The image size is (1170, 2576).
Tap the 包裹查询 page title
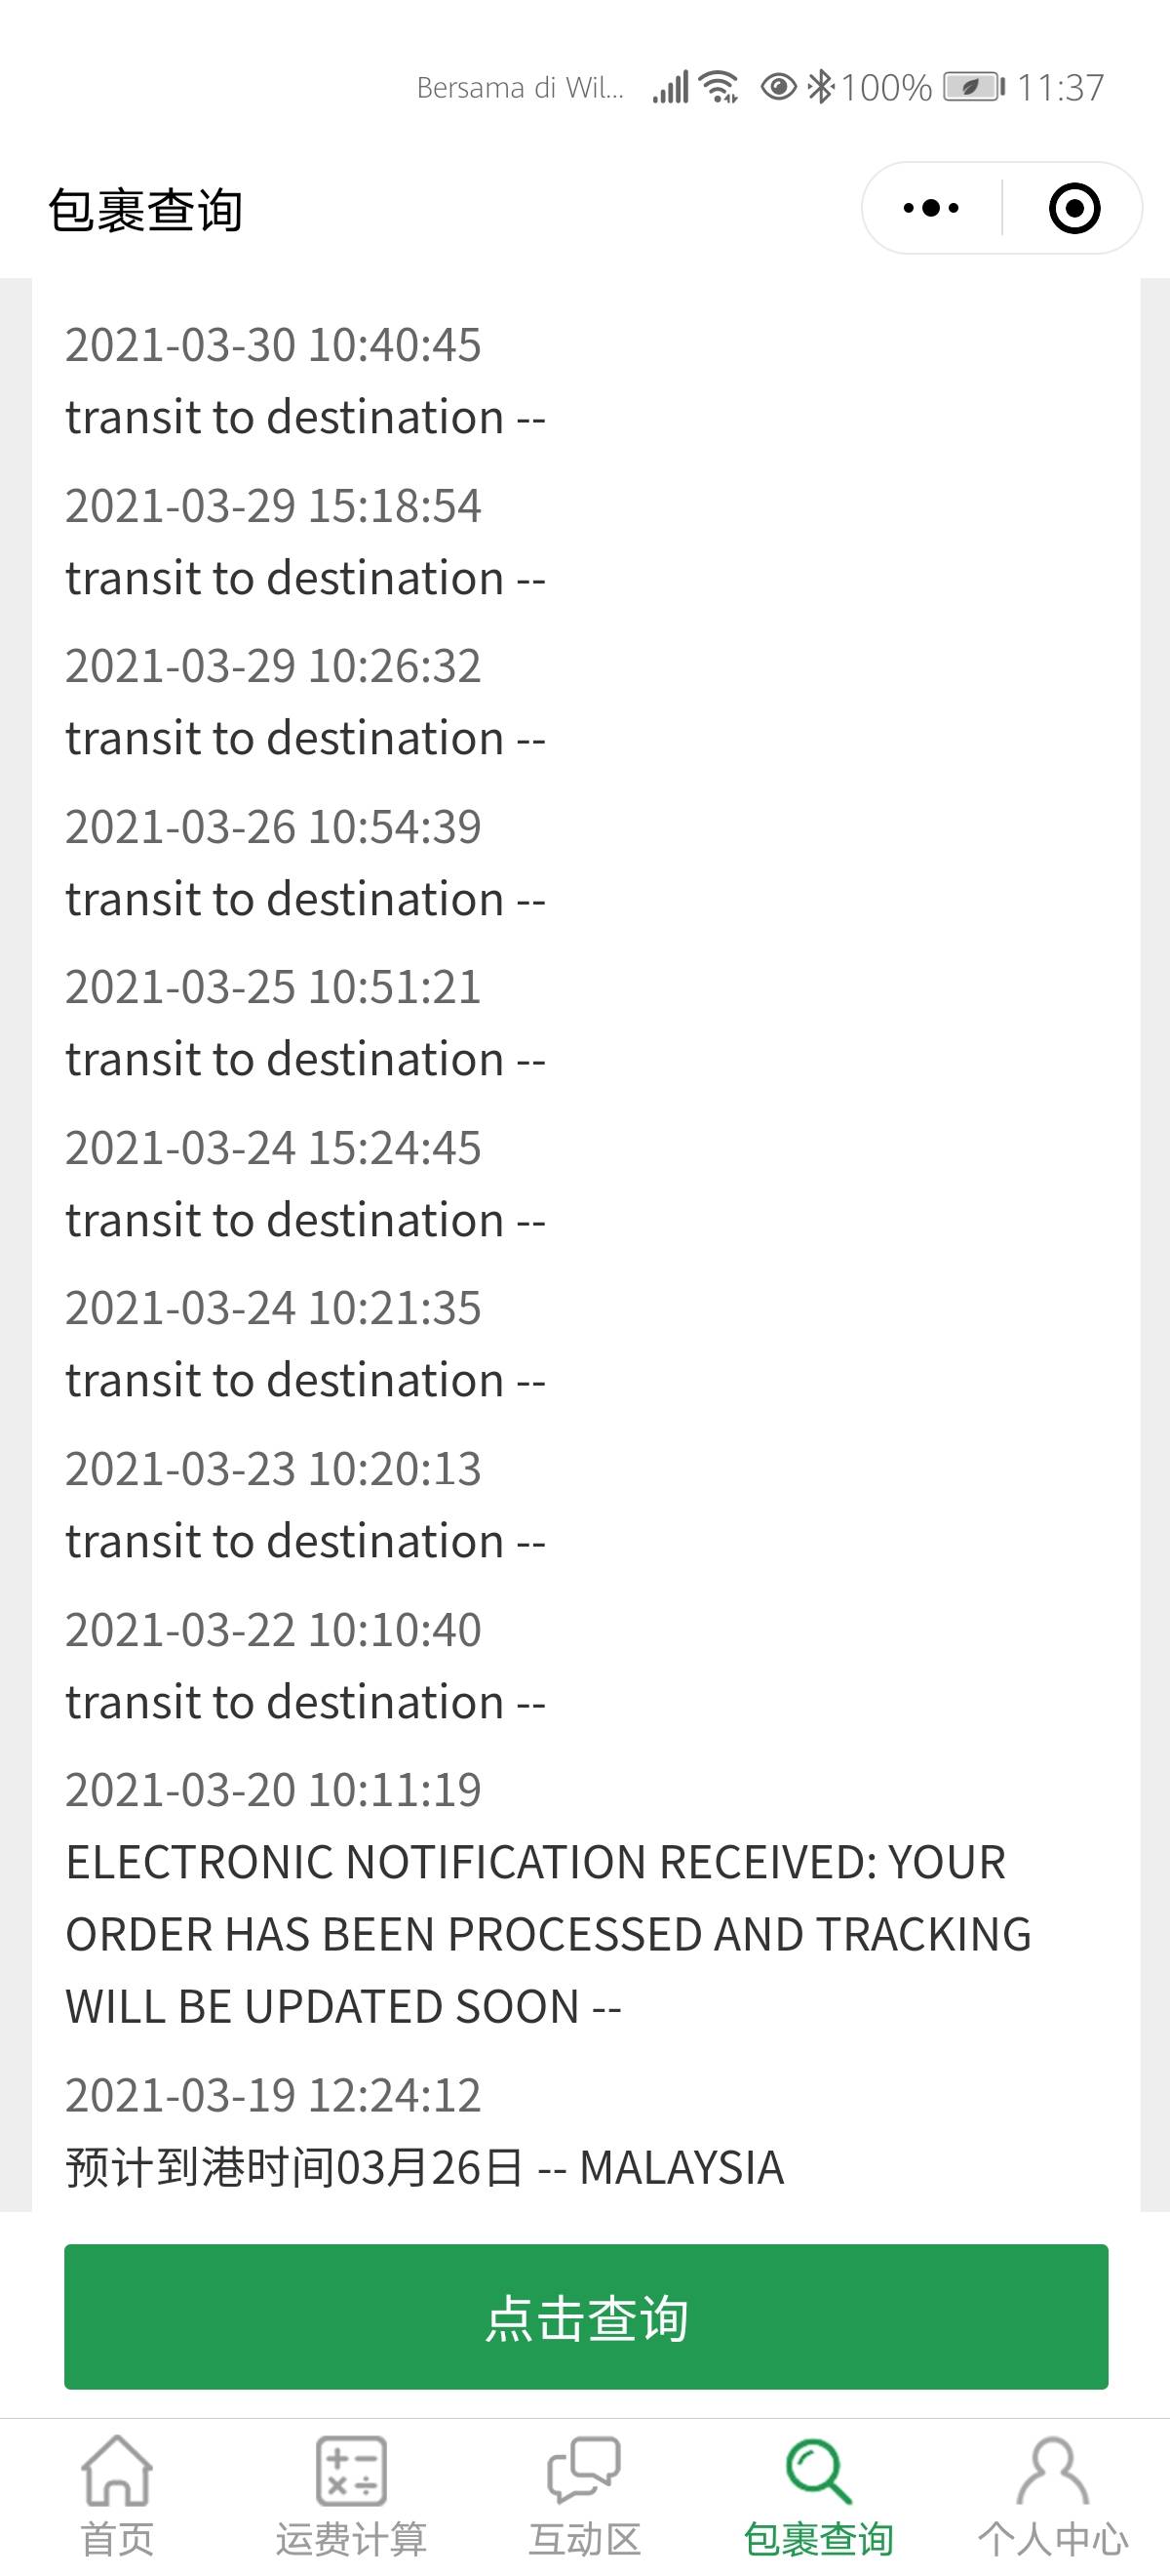146,210
